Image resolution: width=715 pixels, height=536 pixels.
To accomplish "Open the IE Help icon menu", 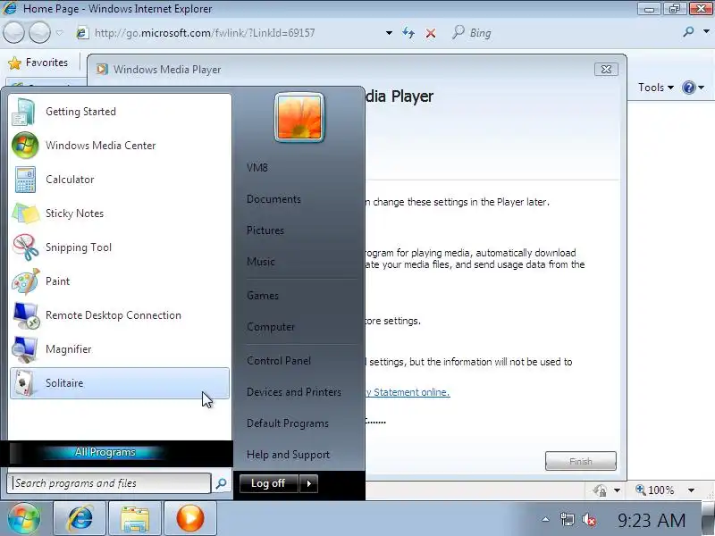I will [x=694, y=87].
